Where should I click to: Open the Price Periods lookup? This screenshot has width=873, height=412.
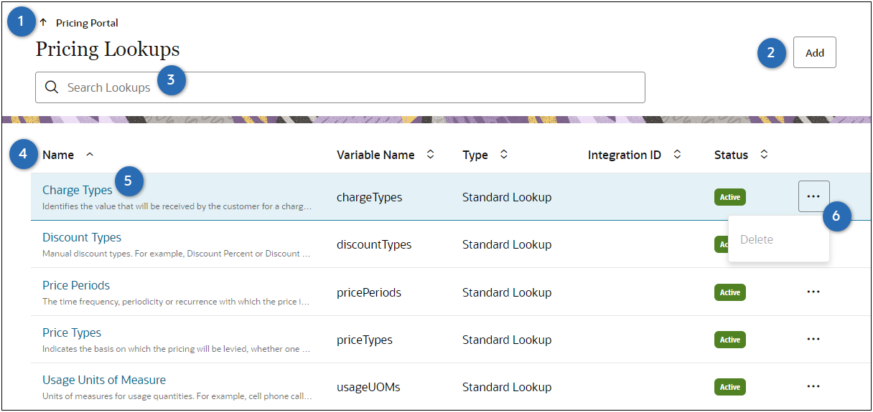click(76, 285)
